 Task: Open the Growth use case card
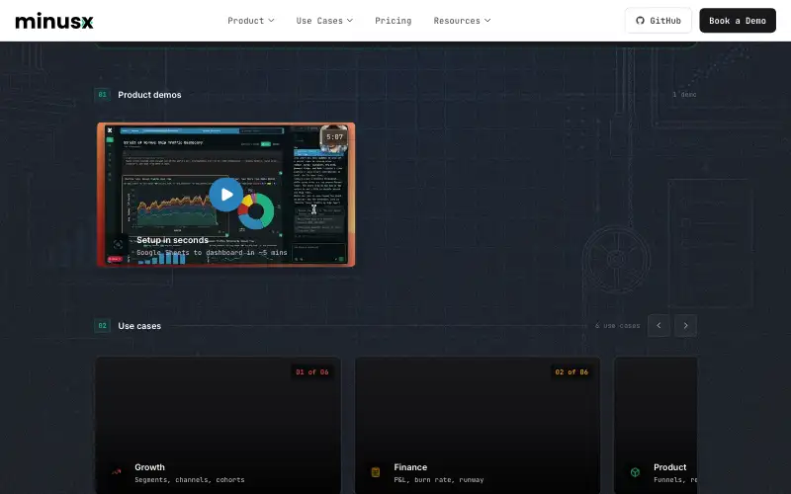point(219,425)
